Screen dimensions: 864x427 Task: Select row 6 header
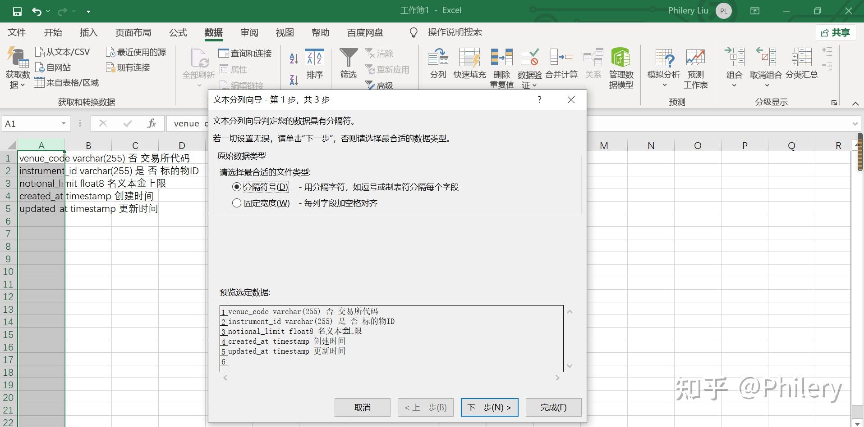click(x=8, y=221)
